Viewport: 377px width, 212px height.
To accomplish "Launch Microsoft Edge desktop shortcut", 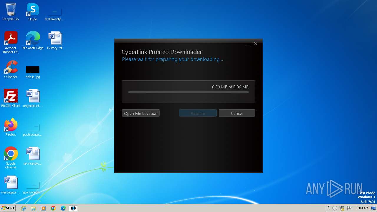I will [x=33, y=41].
